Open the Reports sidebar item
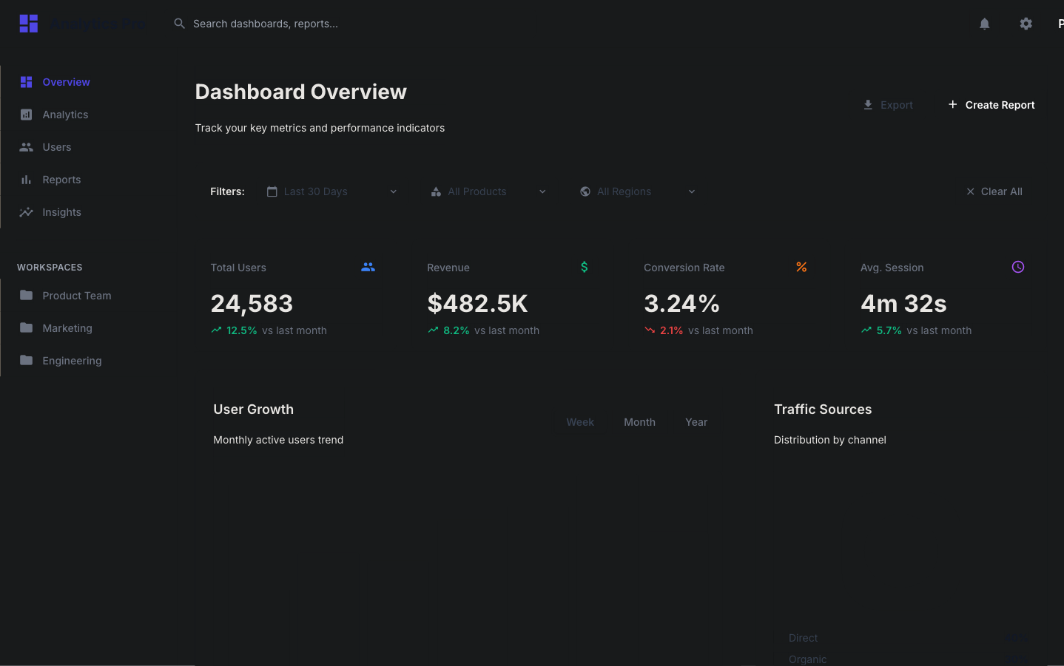Viewport: 1064px width, 666px height. 61,180
